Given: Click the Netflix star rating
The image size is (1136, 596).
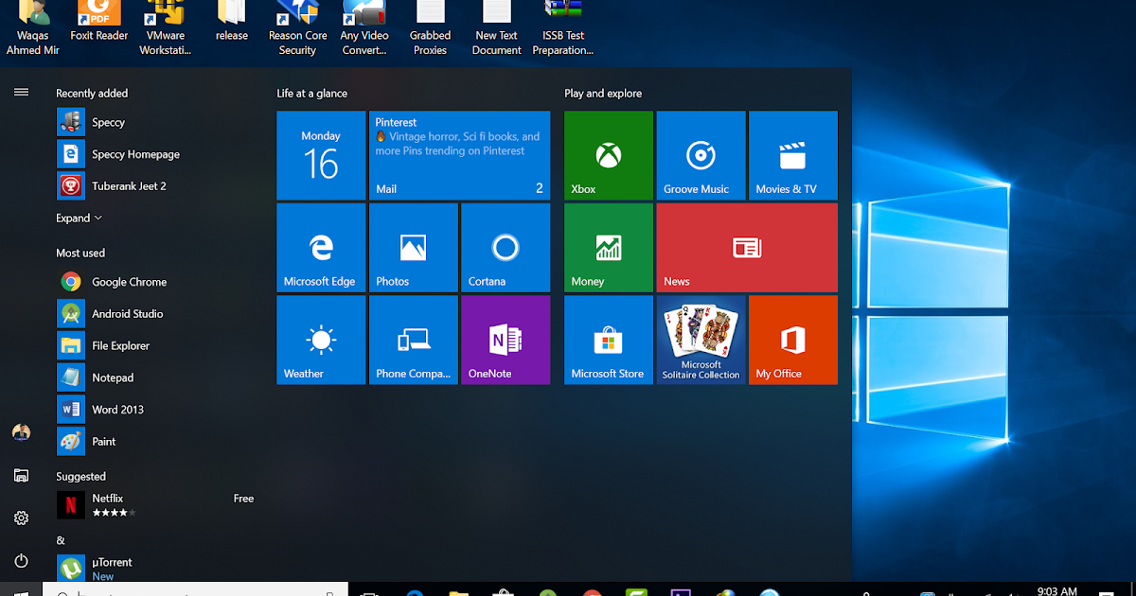Looking at the screenshot, I should [x=114, y=513].
